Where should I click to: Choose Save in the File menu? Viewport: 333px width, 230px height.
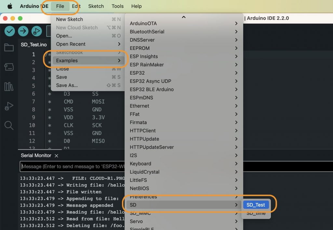point(88,77)
